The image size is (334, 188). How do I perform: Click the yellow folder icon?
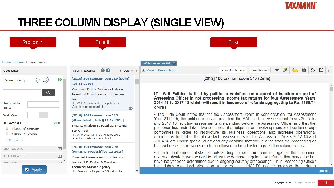pyautogui.click(x=295, y=70)
